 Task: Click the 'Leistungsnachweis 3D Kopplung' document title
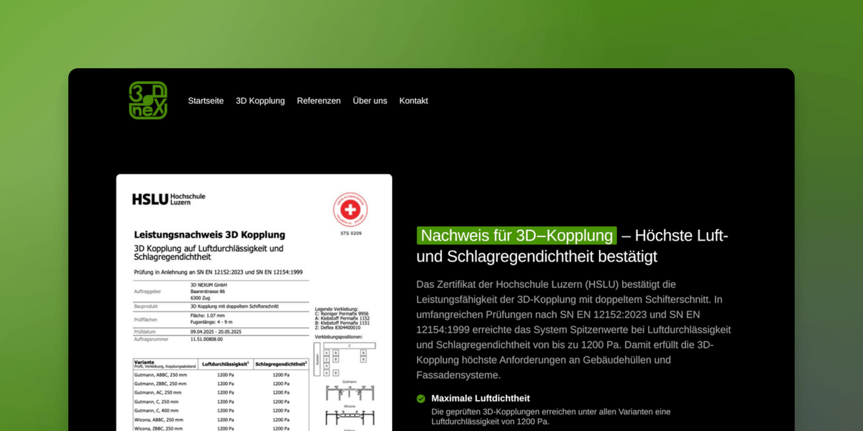209,235
